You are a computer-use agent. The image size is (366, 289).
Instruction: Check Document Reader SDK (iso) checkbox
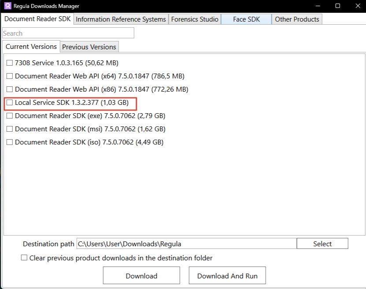[x=10, y=142]
